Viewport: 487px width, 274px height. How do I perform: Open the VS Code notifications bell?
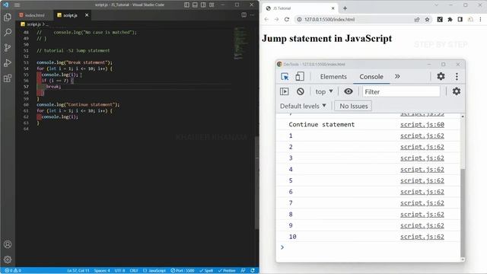click(253, 271)
